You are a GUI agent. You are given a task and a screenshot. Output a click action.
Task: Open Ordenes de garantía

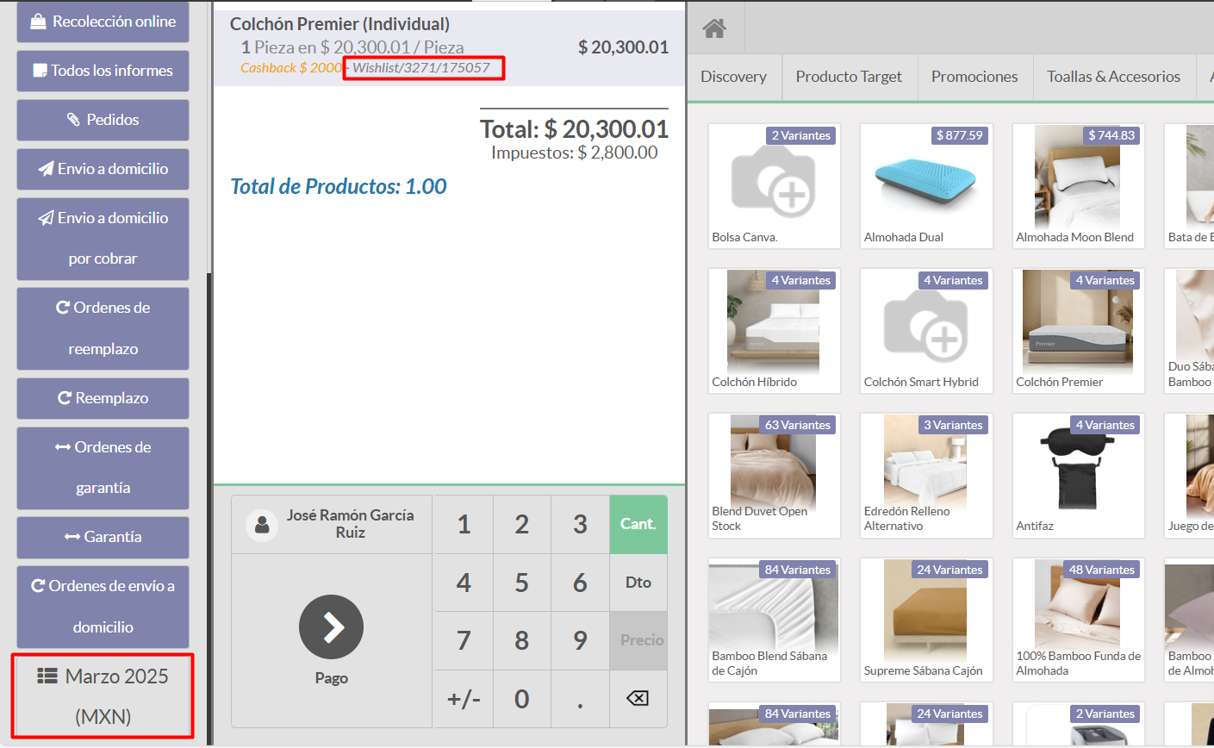click(x=103, y=468)
